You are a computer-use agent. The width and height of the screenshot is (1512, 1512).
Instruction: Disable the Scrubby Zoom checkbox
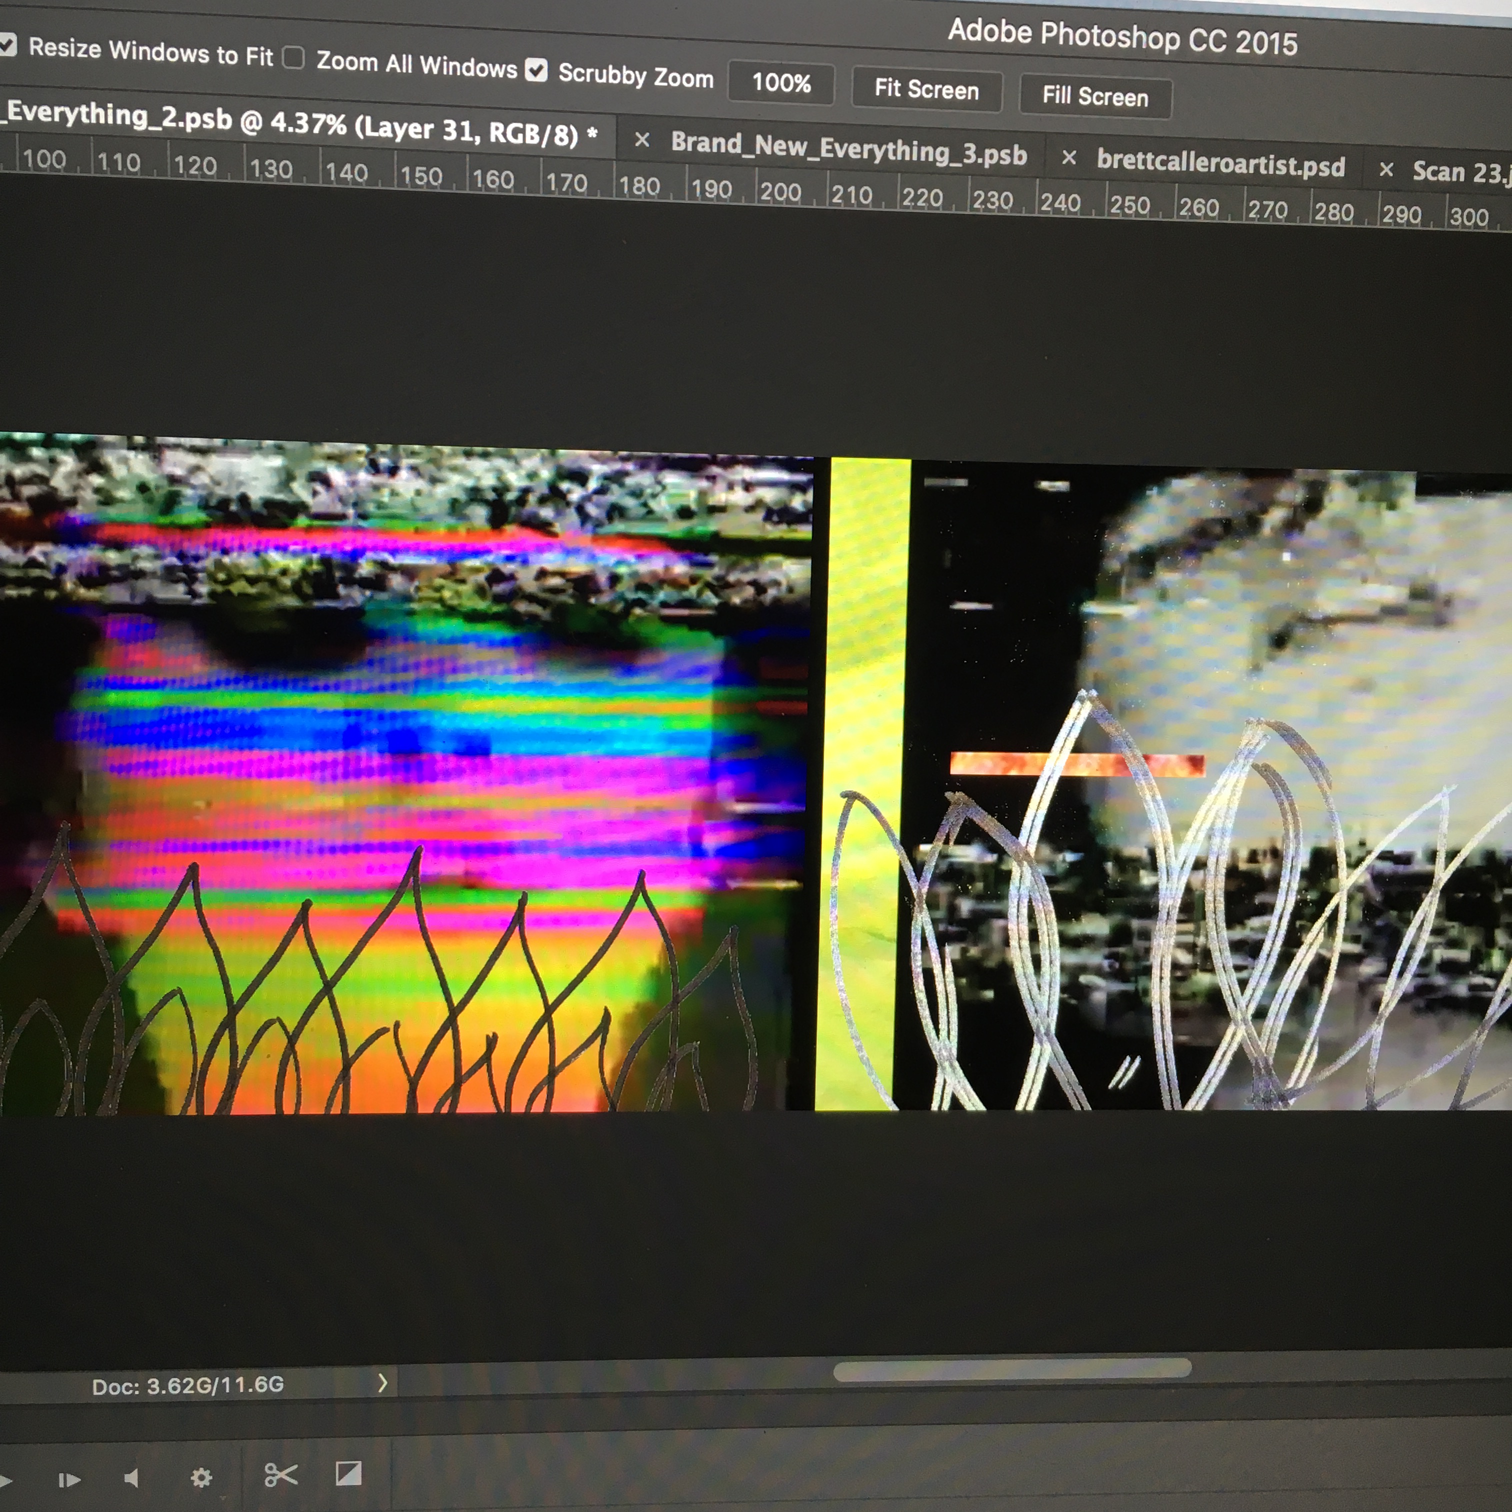(536, 70)
